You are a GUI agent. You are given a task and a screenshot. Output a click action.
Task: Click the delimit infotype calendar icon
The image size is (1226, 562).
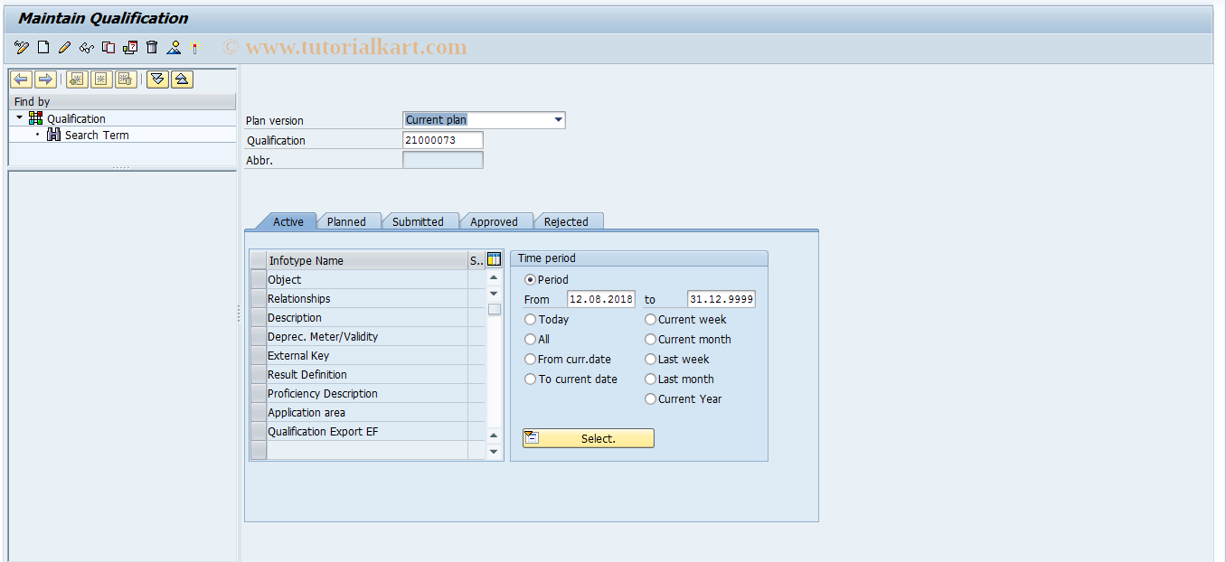130,47
